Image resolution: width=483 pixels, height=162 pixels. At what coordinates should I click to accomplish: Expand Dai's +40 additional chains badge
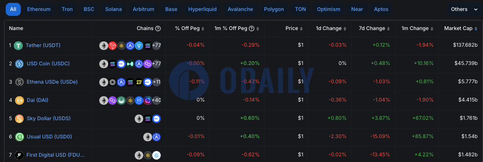click(x=157, y=101)
